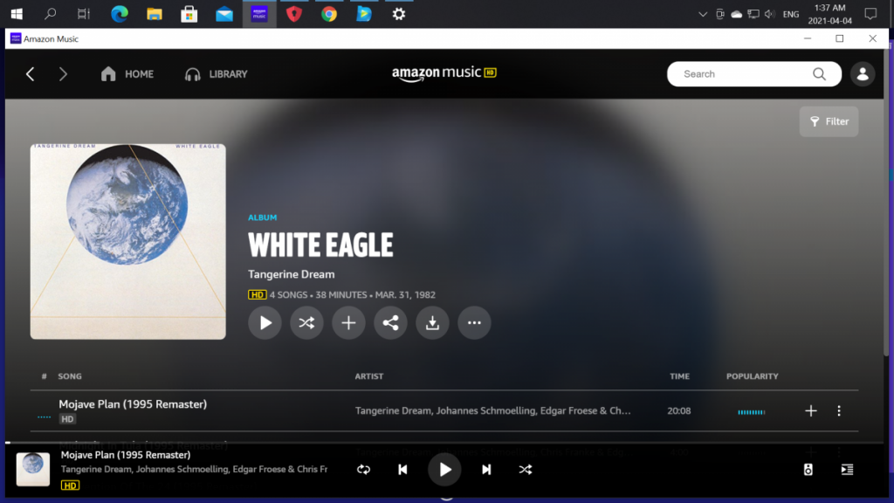
Task: Open Microsoft Store from taskbar
Action: coord(189,14)
